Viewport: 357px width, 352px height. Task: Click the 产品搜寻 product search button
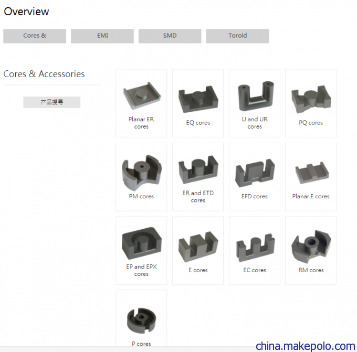[x=51, y=102]
